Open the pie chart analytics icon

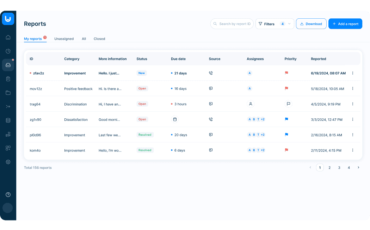8,51
